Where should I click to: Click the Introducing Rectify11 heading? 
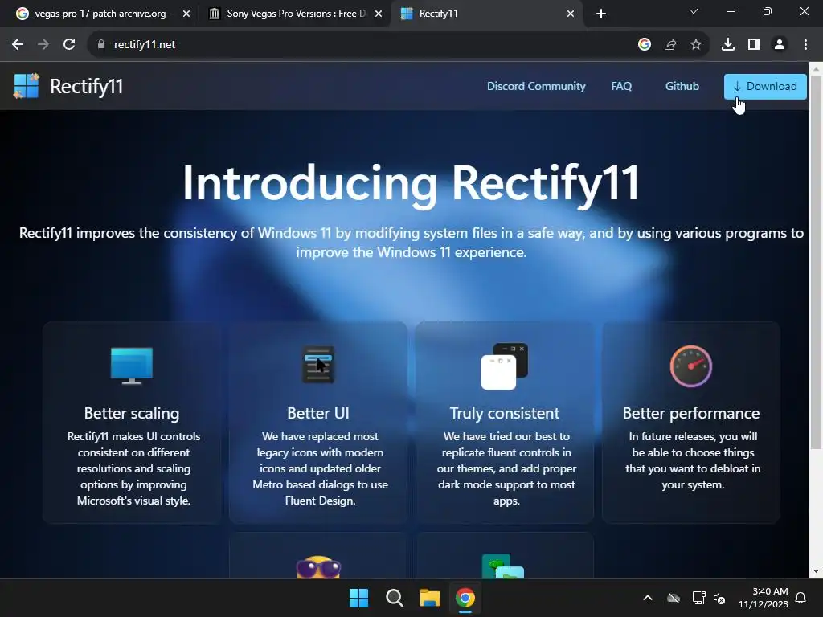coord(411,184)
